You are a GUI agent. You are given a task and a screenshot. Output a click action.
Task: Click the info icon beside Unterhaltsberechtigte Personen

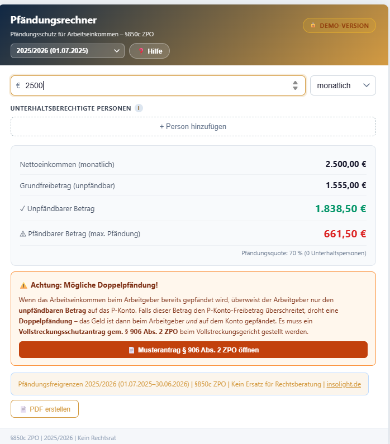pos(139,108)
